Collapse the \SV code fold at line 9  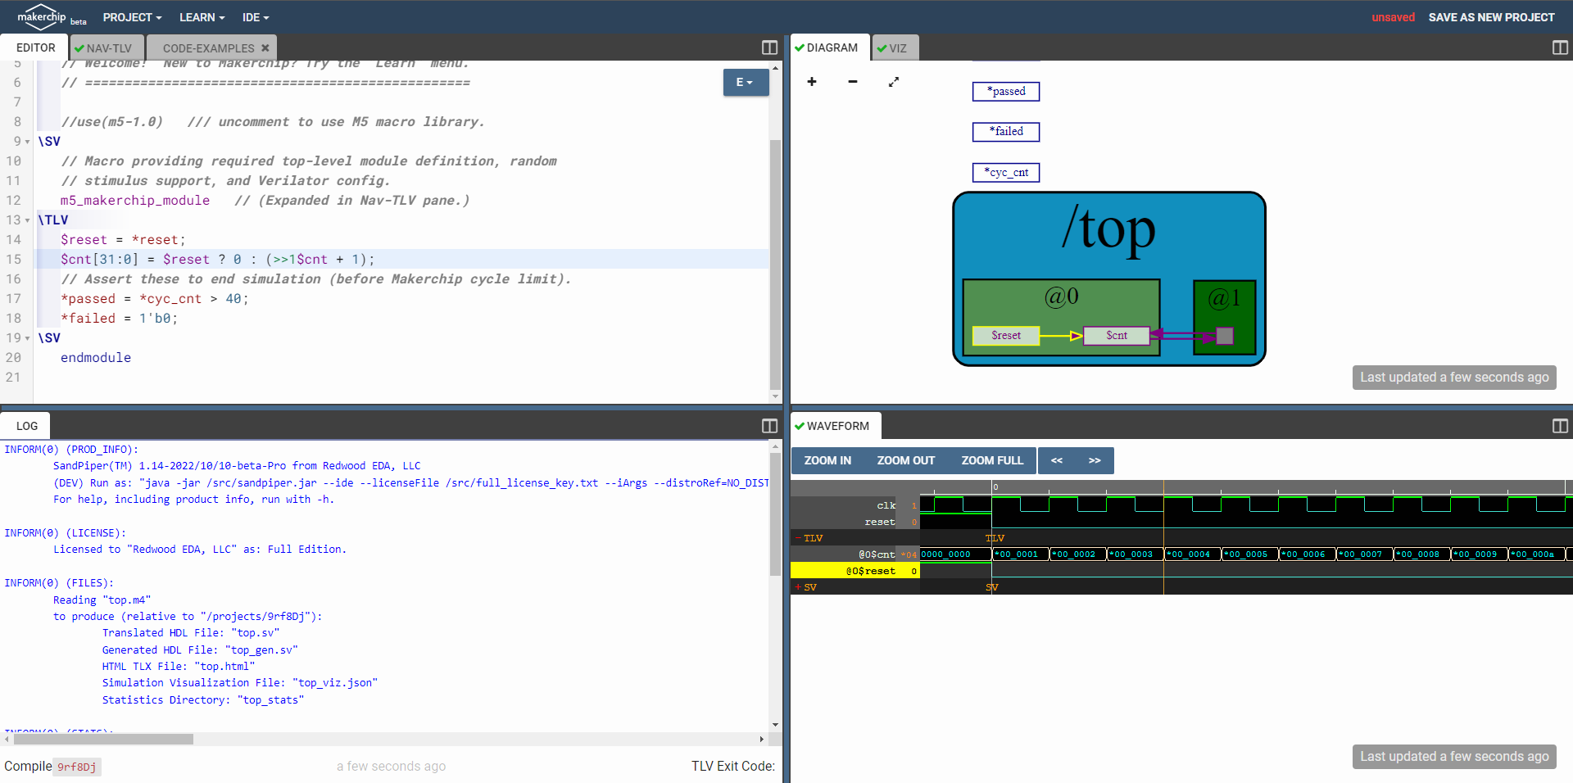point(29,141)
